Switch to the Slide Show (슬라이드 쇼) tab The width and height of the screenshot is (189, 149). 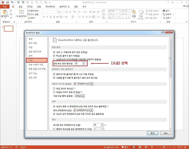click(65, 7)
